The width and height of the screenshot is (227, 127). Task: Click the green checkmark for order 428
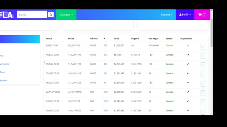coord(188,64)
